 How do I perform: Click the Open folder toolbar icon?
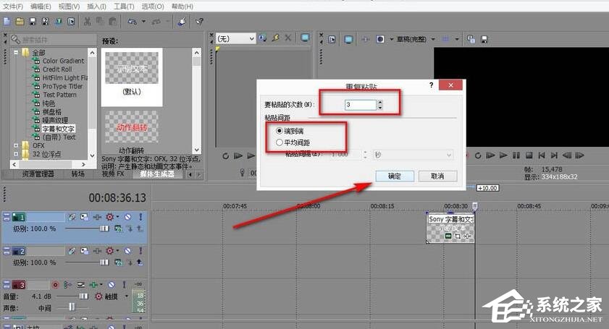click(20, 21)
